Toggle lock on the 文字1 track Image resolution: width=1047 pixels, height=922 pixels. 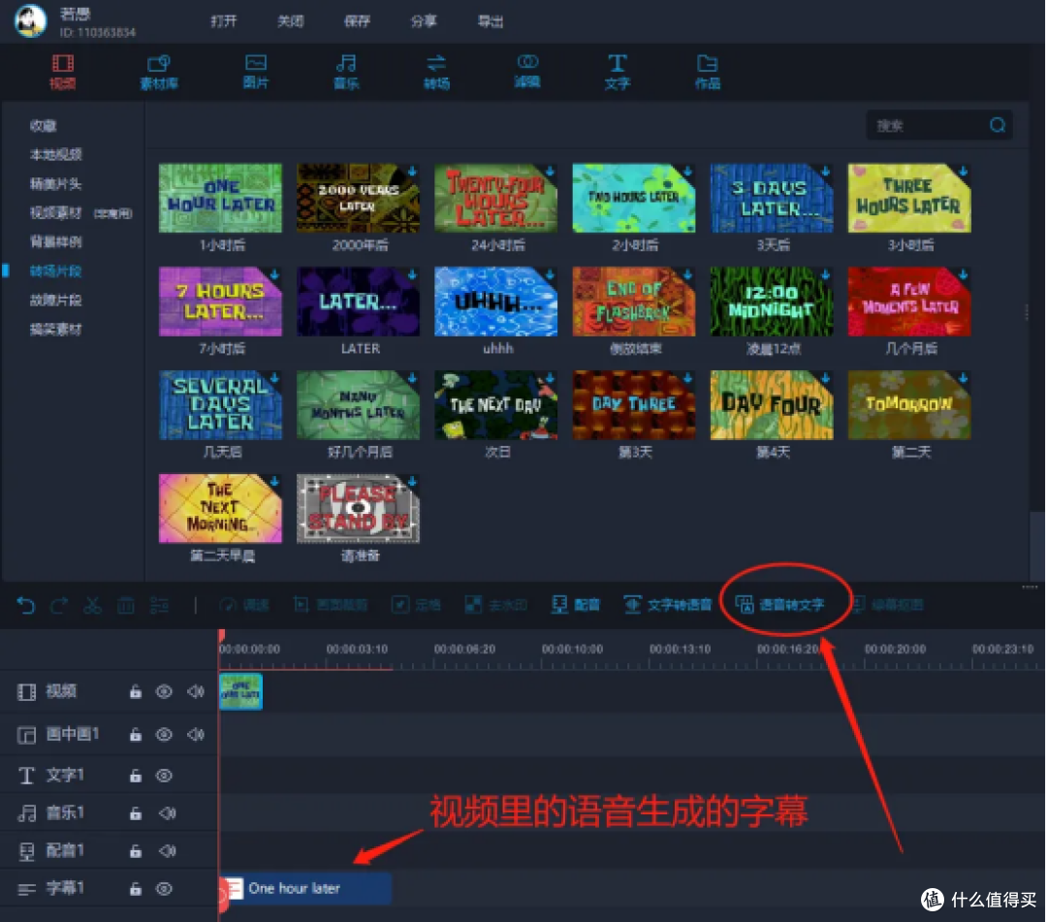click(136, 776)
